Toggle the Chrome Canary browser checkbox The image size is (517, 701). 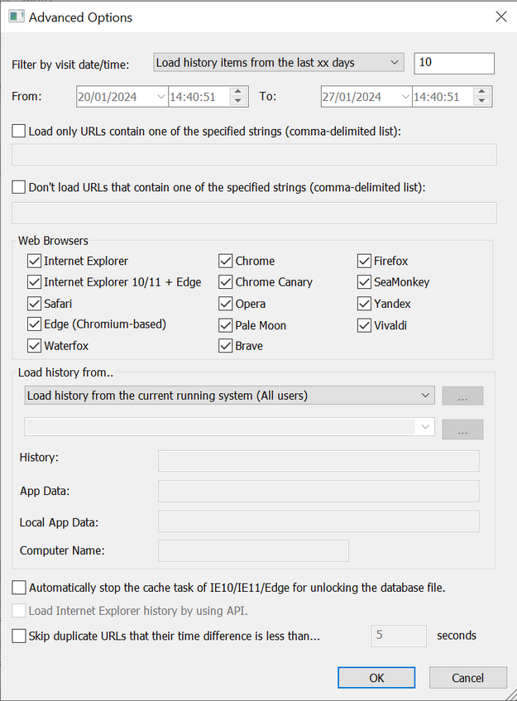pyautogui.click(x=225, y=282)
